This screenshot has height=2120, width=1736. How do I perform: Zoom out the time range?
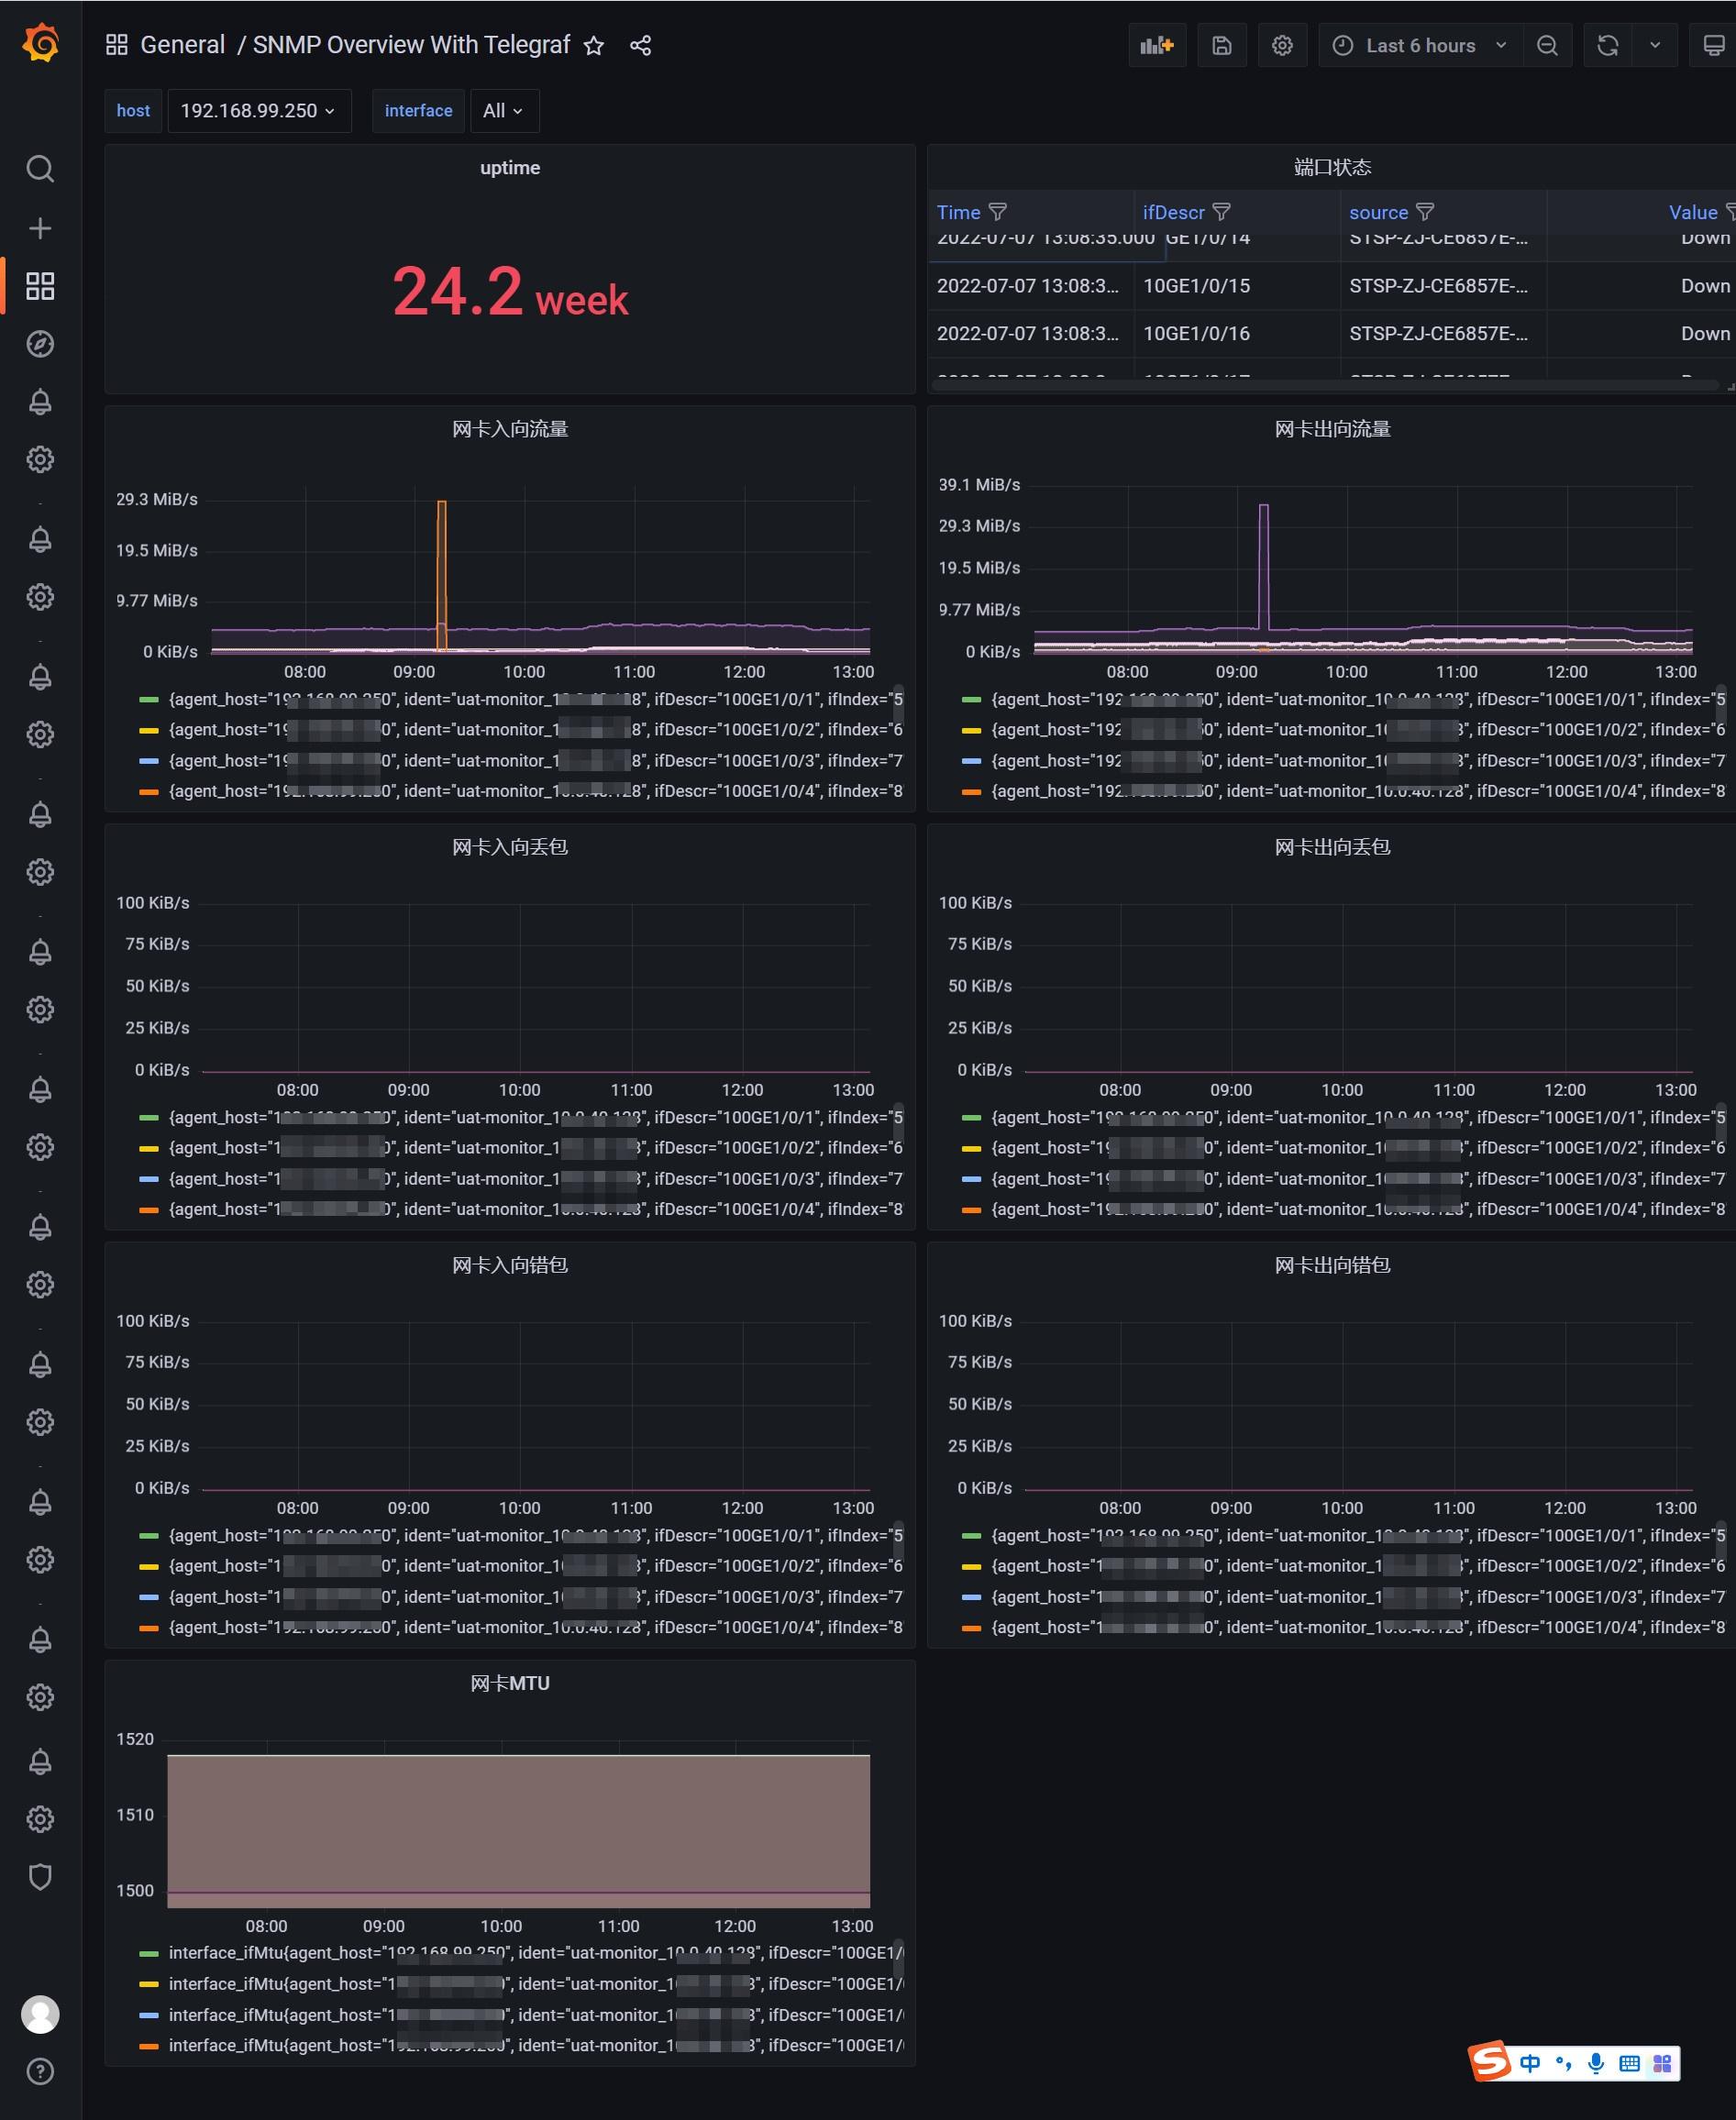click(1547, 45)
